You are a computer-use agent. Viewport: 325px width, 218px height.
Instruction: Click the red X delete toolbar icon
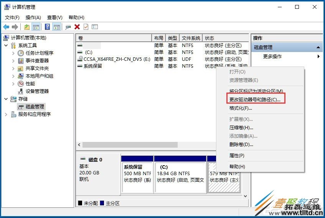[77, 27]
